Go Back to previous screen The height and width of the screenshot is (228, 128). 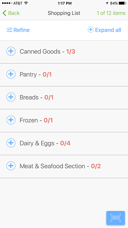(11, 13)
